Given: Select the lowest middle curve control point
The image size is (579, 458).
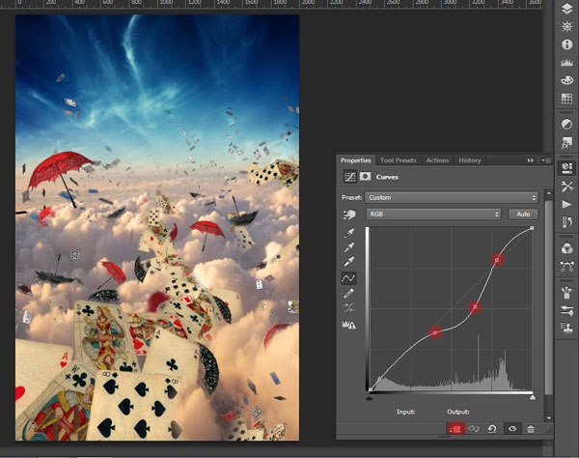Looking at the screenshot, I should point(435,332).
